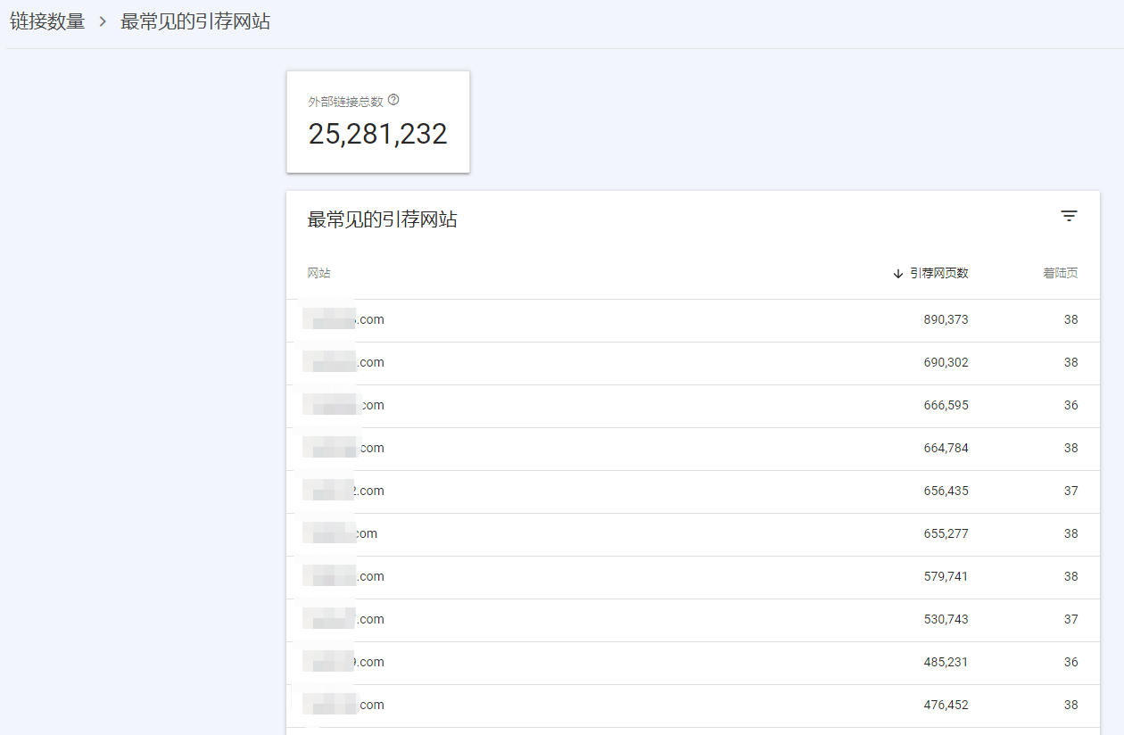
Task: Open the row with 890,373 referring pages
Action: [692, 320]
